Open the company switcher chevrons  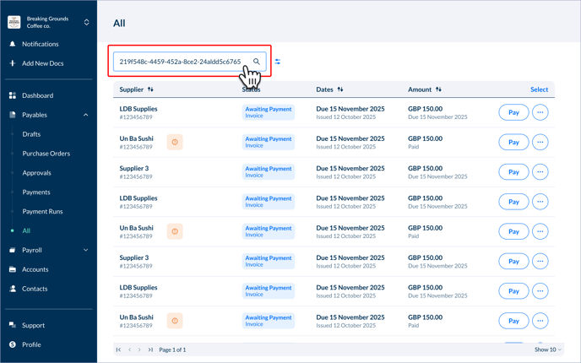click(86, 22)
